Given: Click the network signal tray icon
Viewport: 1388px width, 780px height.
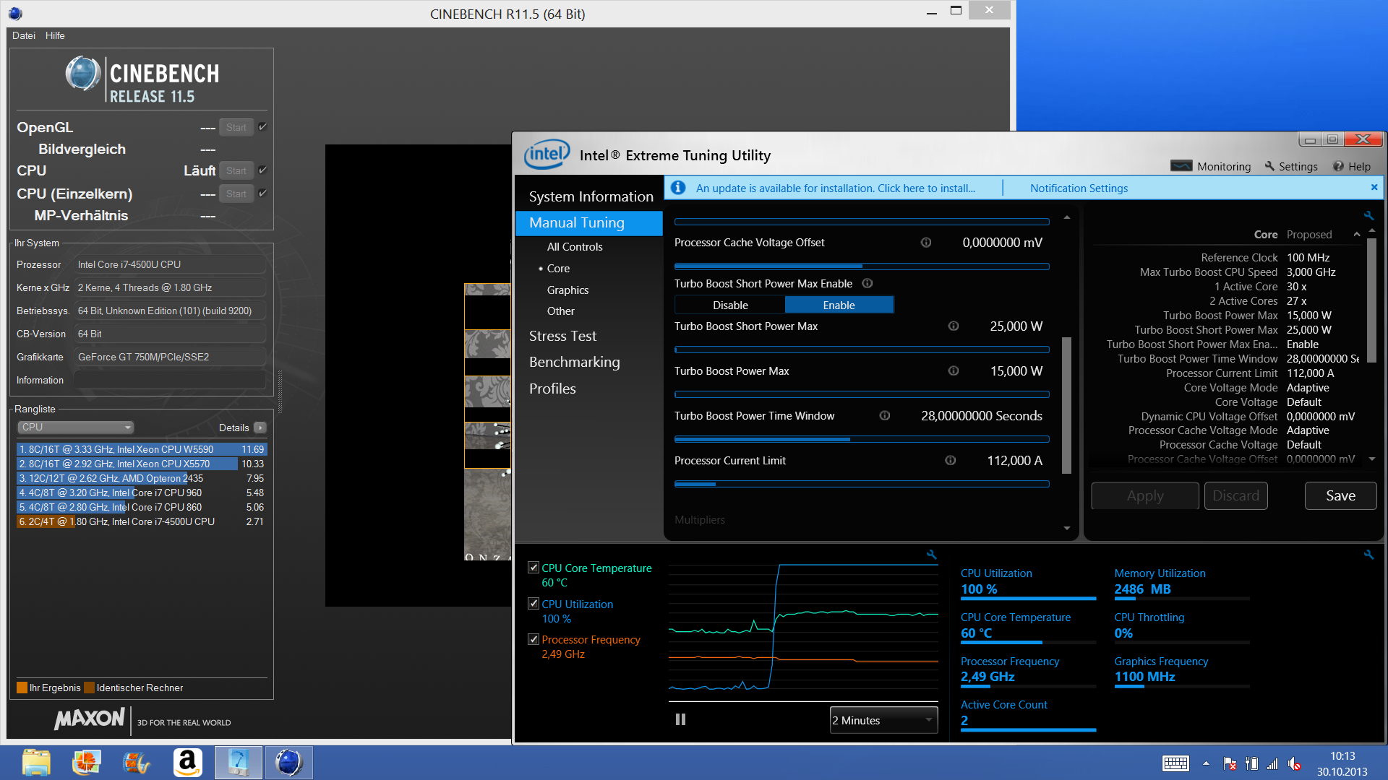Looking at the screenshot, I should coord(1272,763).
